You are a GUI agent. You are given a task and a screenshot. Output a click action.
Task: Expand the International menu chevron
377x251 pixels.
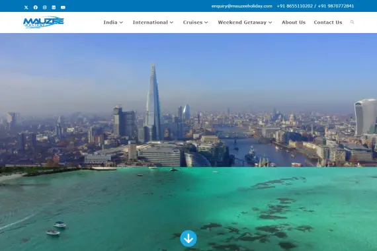[171, 22]
